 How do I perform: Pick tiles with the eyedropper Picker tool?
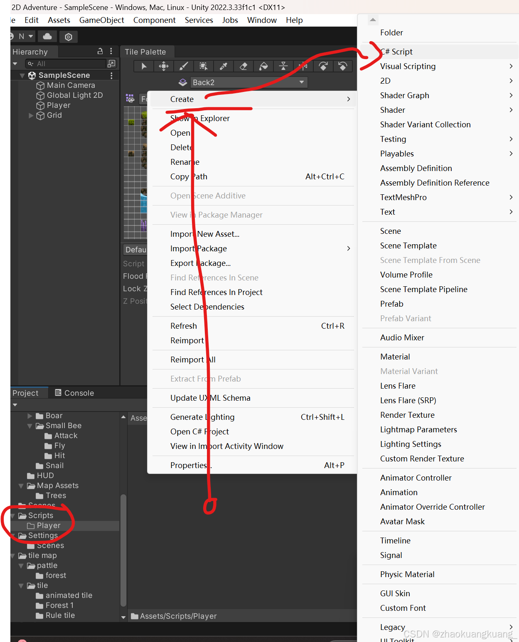click(223, 66)
